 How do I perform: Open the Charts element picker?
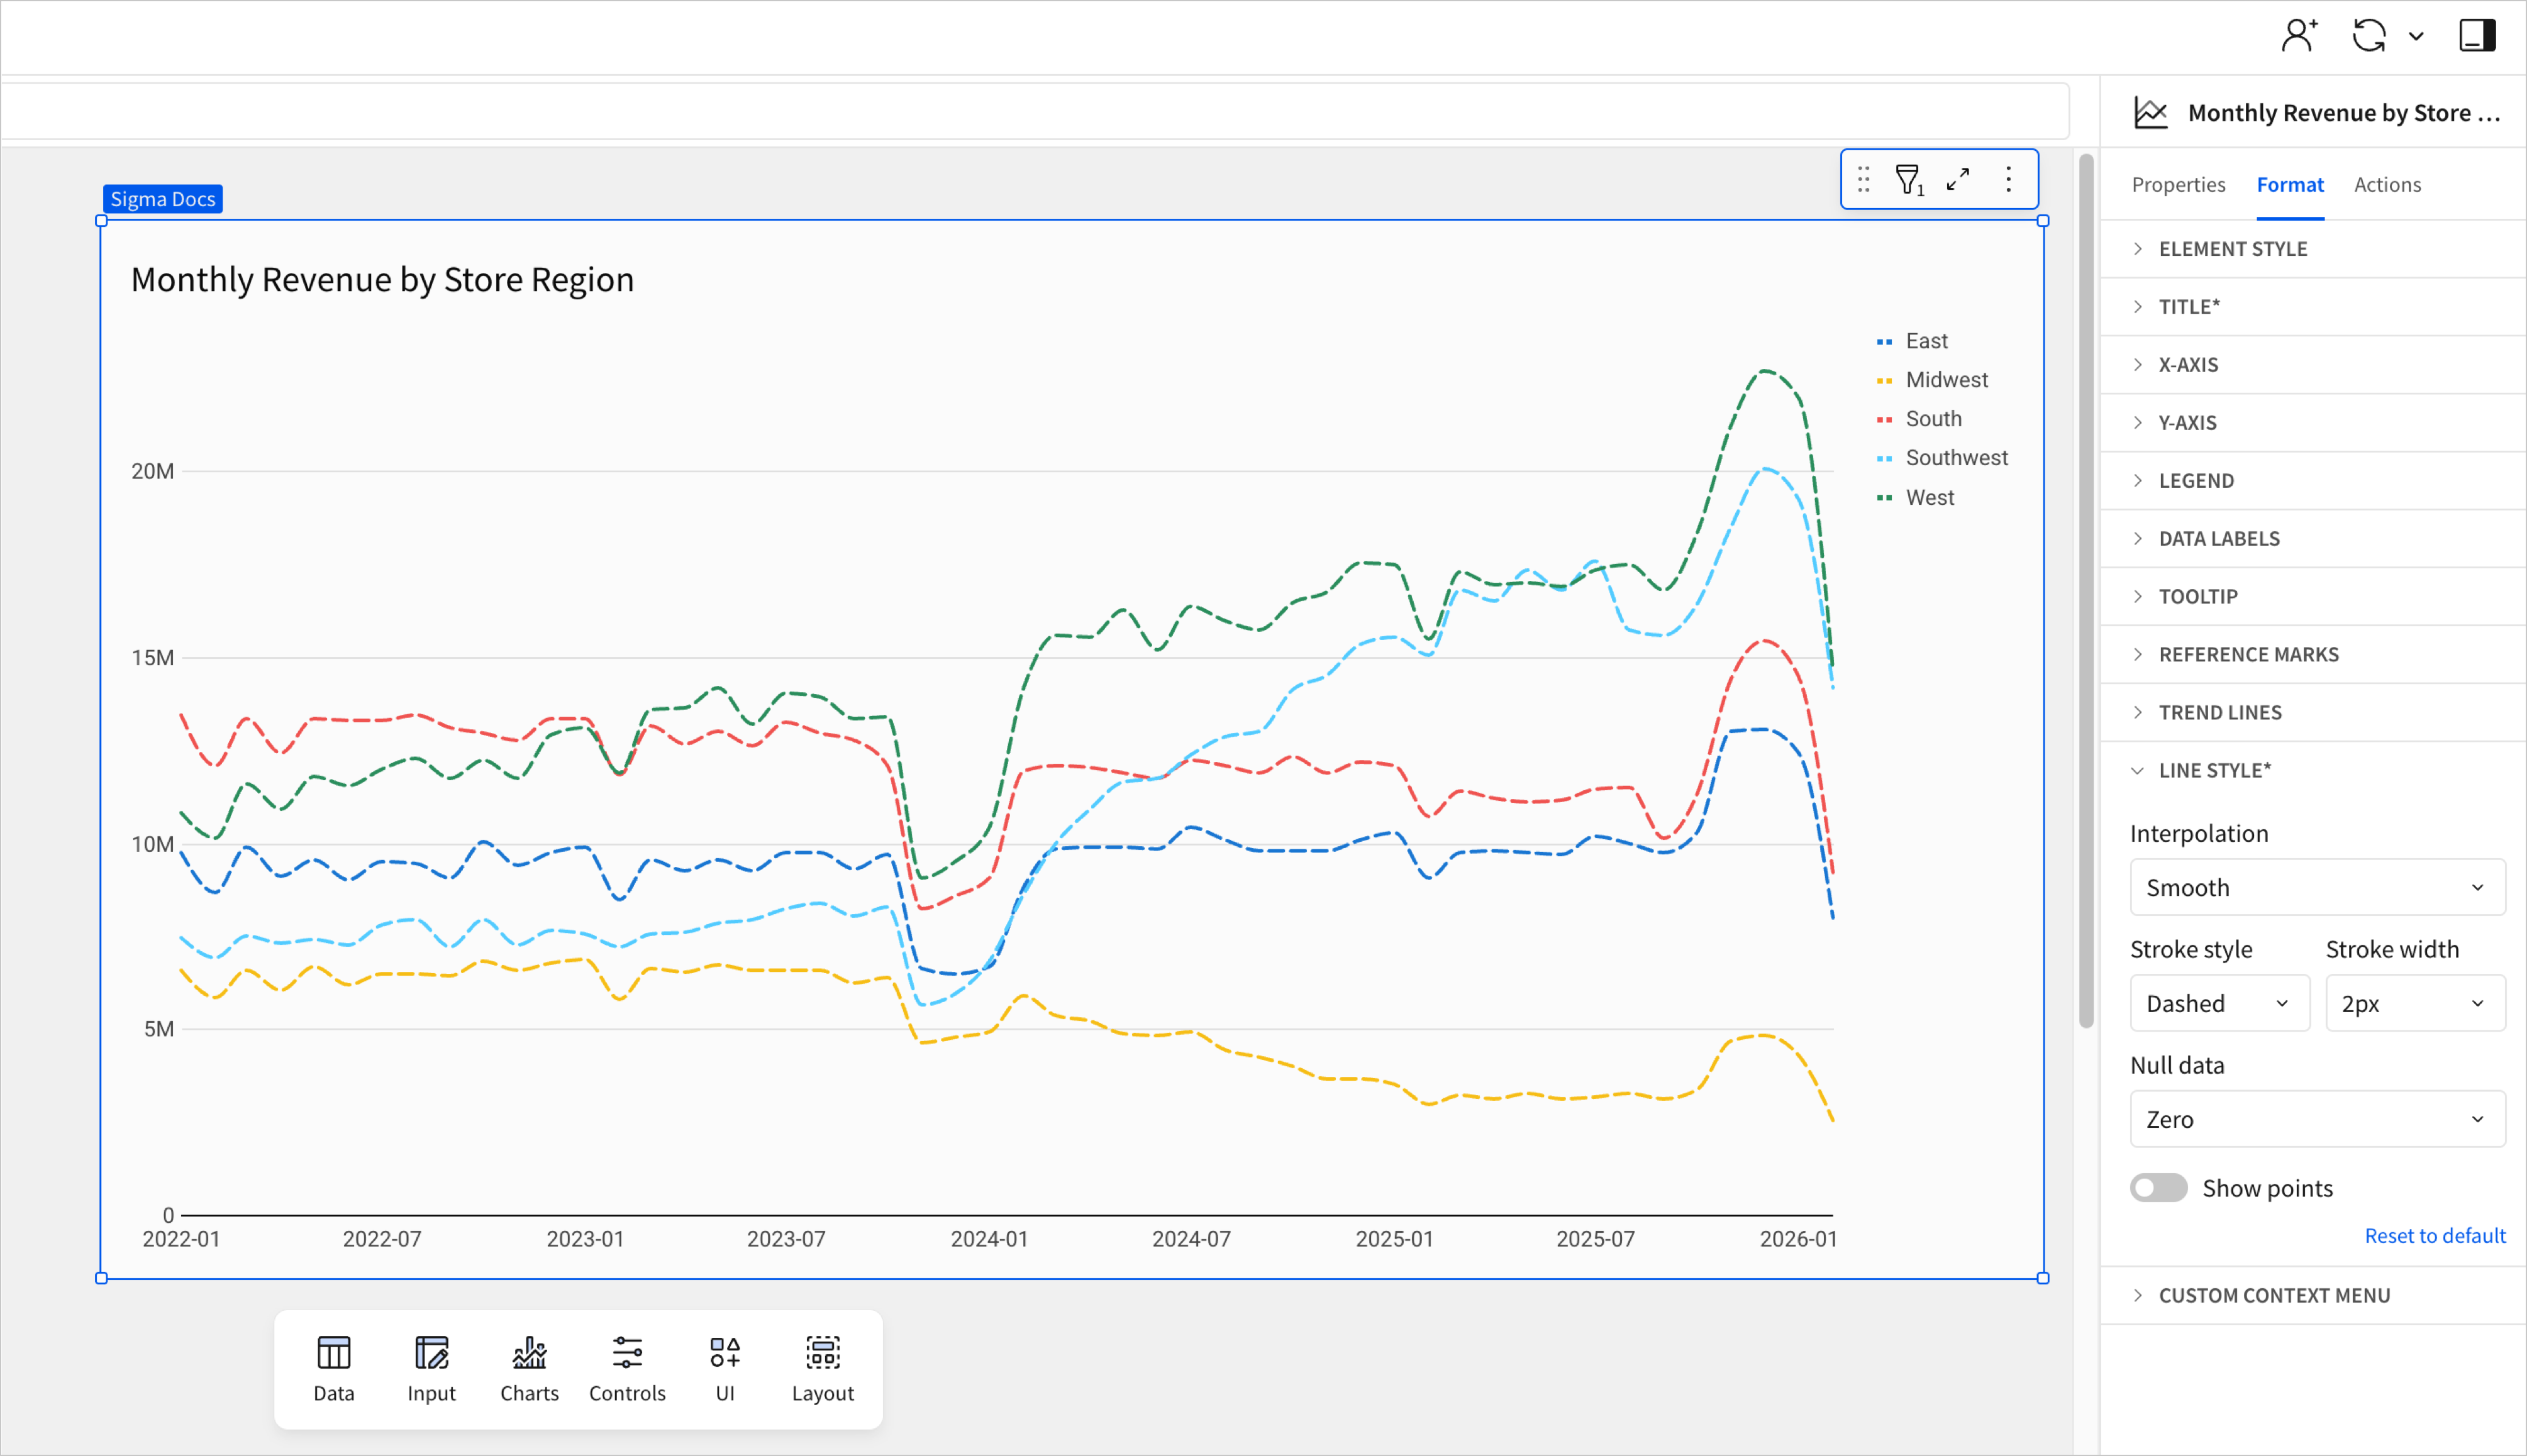[x=528, y=1368]
